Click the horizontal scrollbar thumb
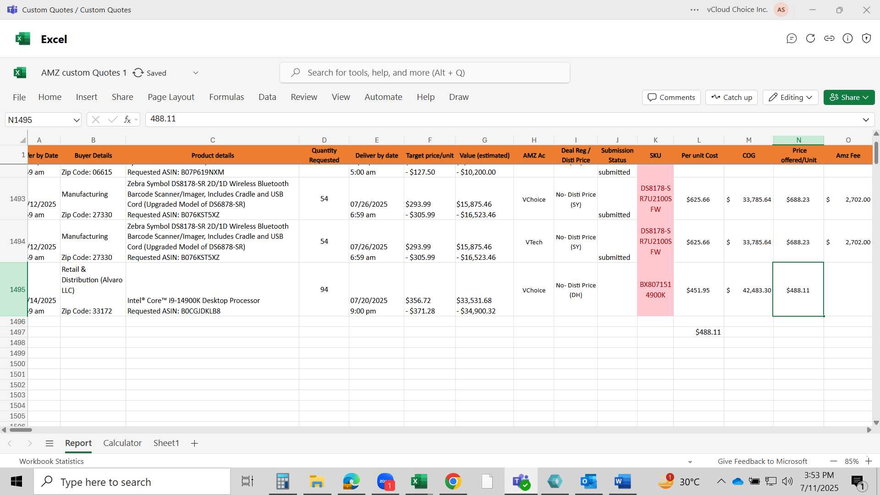 pyautogui.click(x=21, y=430)
